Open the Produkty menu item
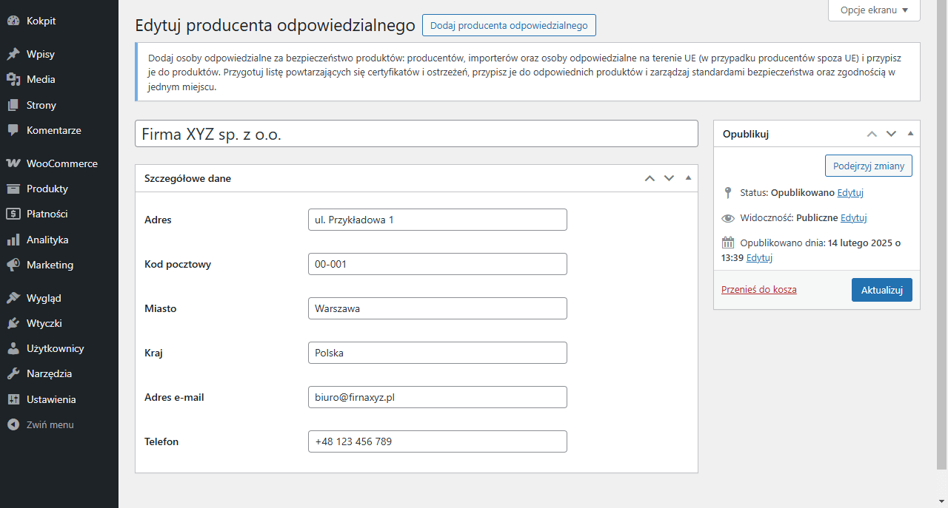 click(x=47, y=189)
